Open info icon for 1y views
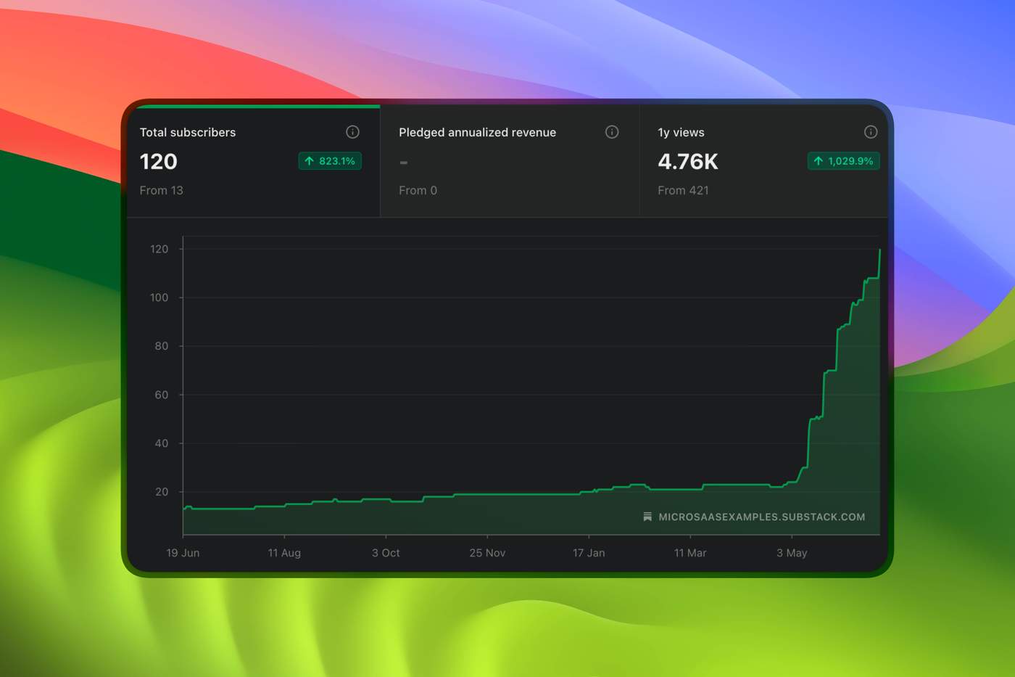This screenshot has height=677, width=1015. [x=871, y=132]
